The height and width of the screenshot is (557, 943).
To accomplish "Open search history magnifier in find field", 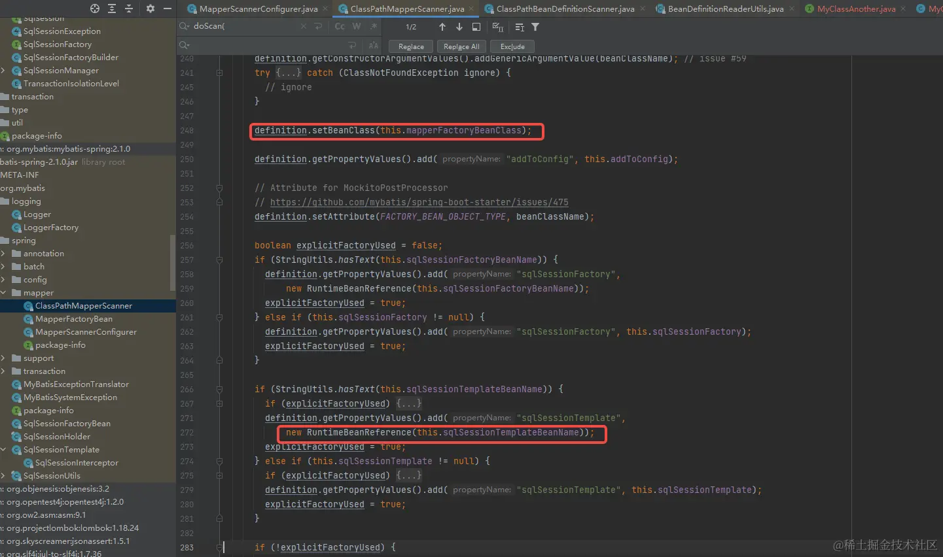I will [x=185, y=26].
